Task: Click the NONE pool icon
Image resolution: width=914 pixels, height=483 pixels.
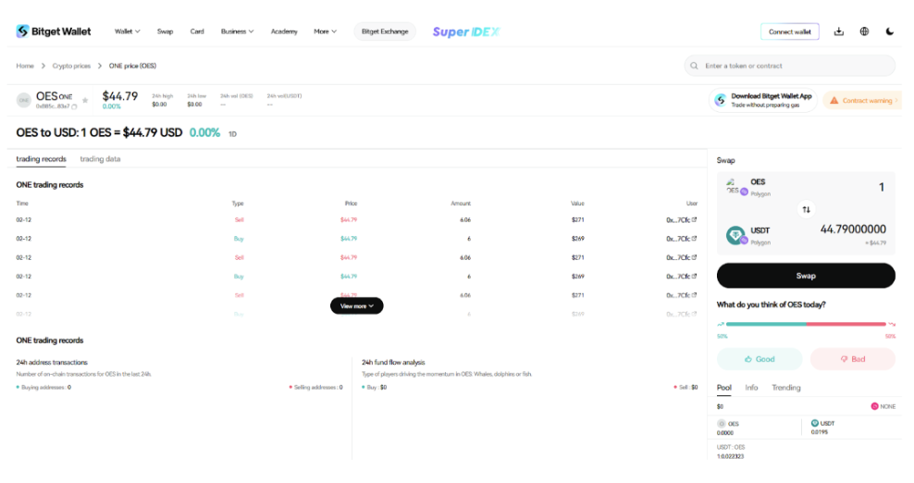Action: pyautogui.click(x=874, y=406)
